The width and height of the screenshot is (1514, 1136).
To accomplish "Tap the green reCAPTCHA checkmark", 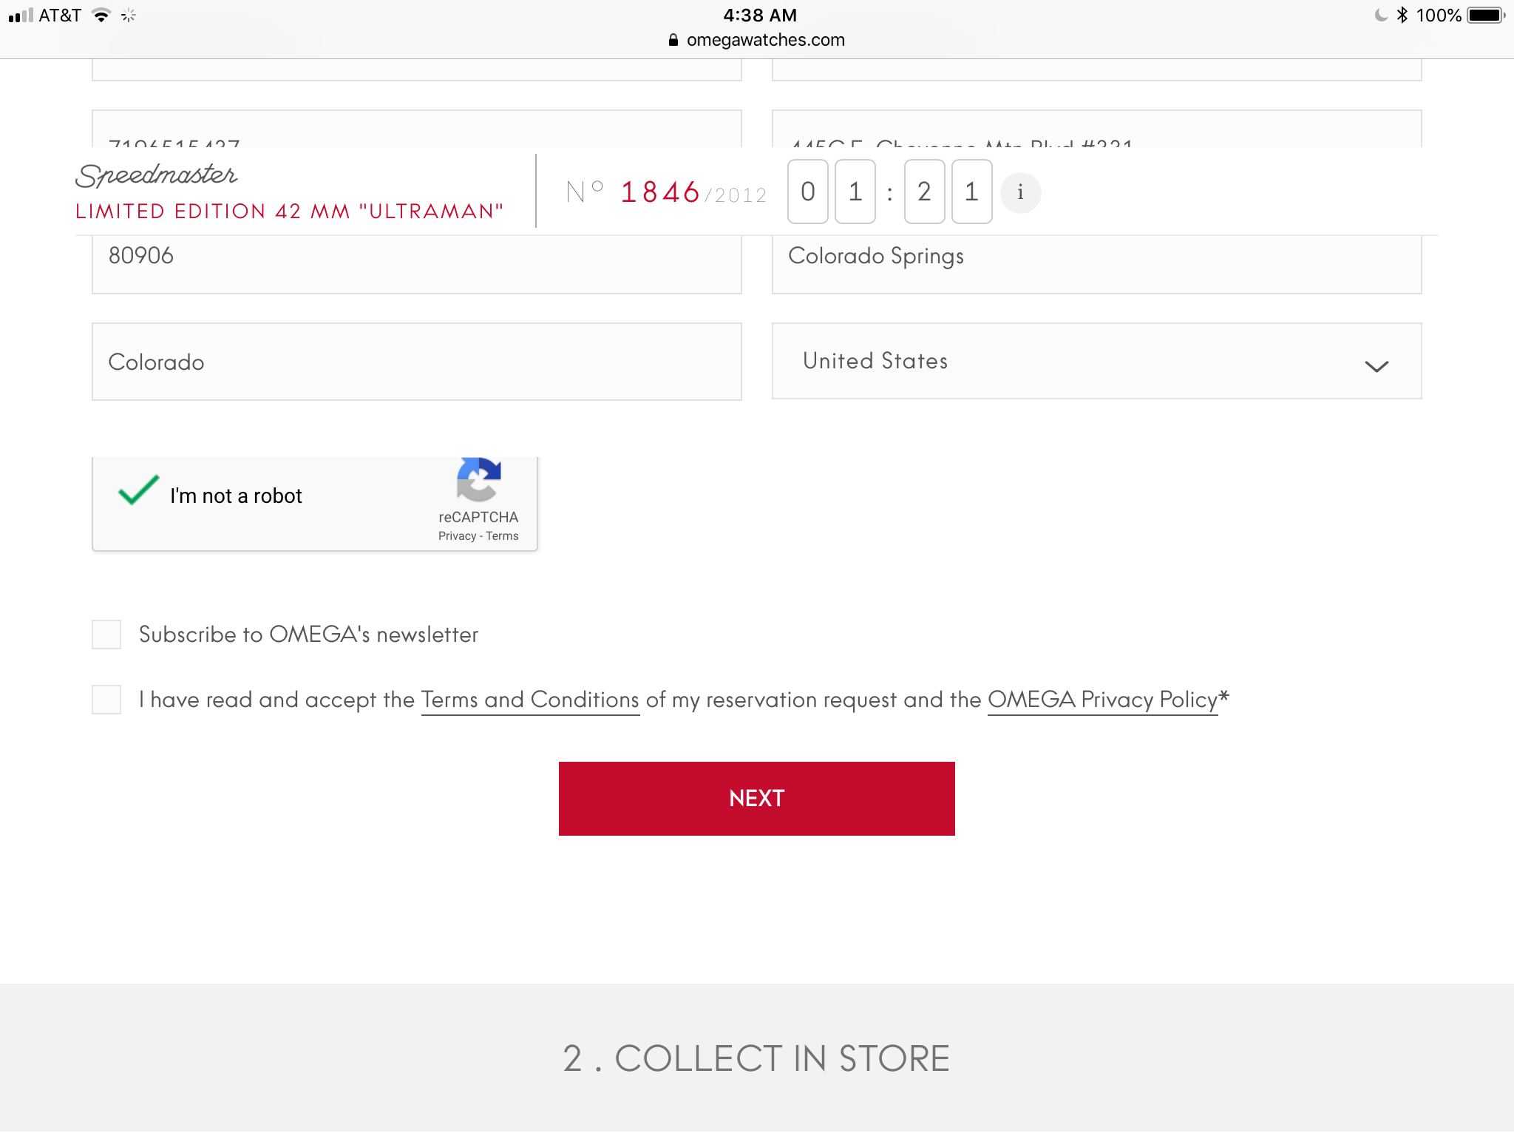I will coord(138,491).
